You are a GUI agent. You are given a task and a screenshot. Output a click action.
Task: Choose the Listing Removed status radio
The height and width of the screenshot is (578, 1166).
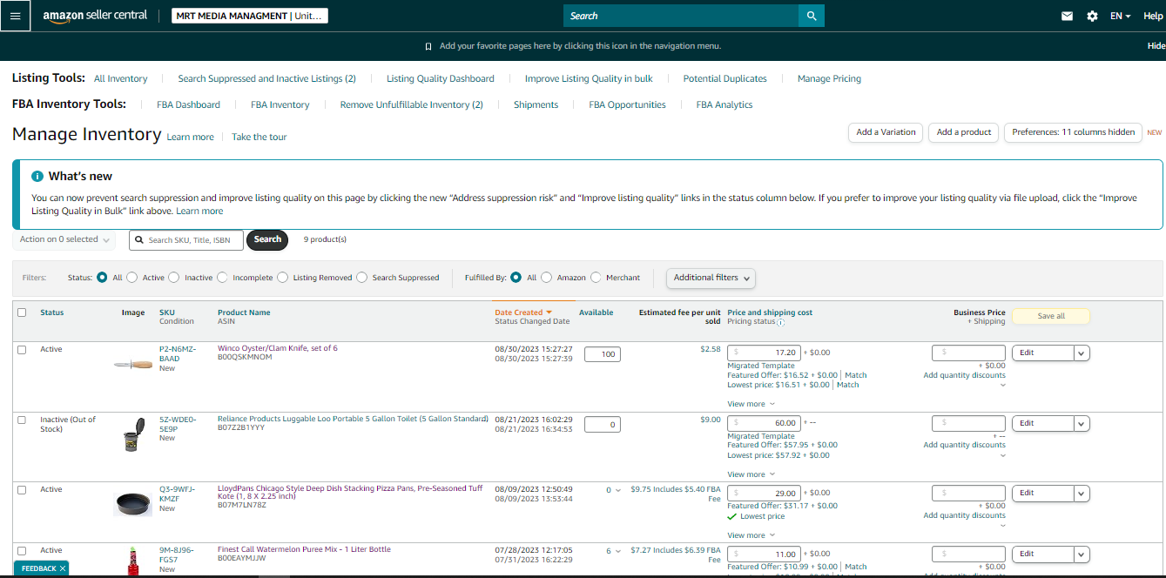(x=282, y=278)
